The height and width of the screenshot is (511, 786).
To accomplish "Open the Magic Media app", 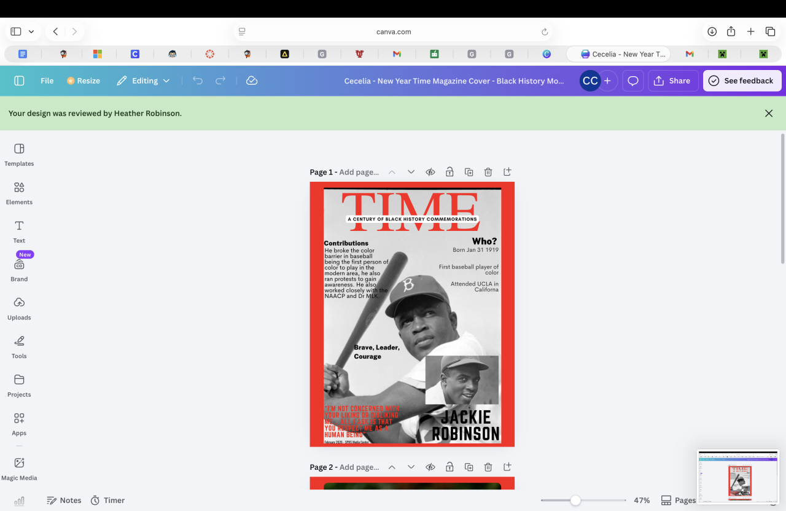I will tap(19, 468).
